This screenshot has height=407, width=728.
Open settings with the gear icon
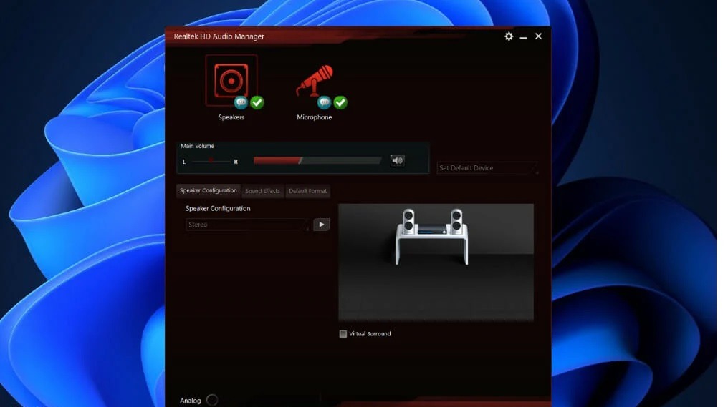tap(509, 36)
